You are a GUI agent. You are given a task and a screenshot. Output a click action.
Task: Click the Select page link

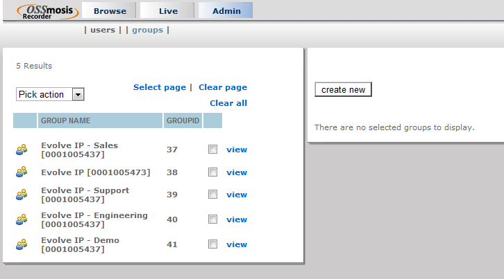tap(160, 87)
